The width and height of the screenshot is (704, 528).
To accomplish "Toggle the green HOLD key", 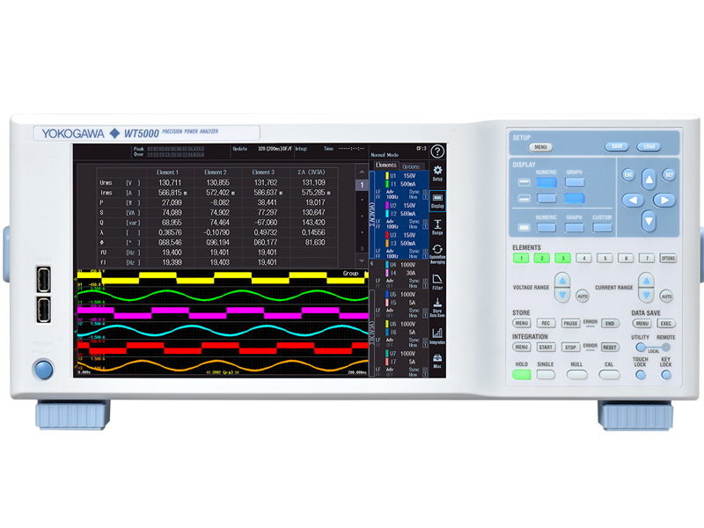I will tap(521, 375).
